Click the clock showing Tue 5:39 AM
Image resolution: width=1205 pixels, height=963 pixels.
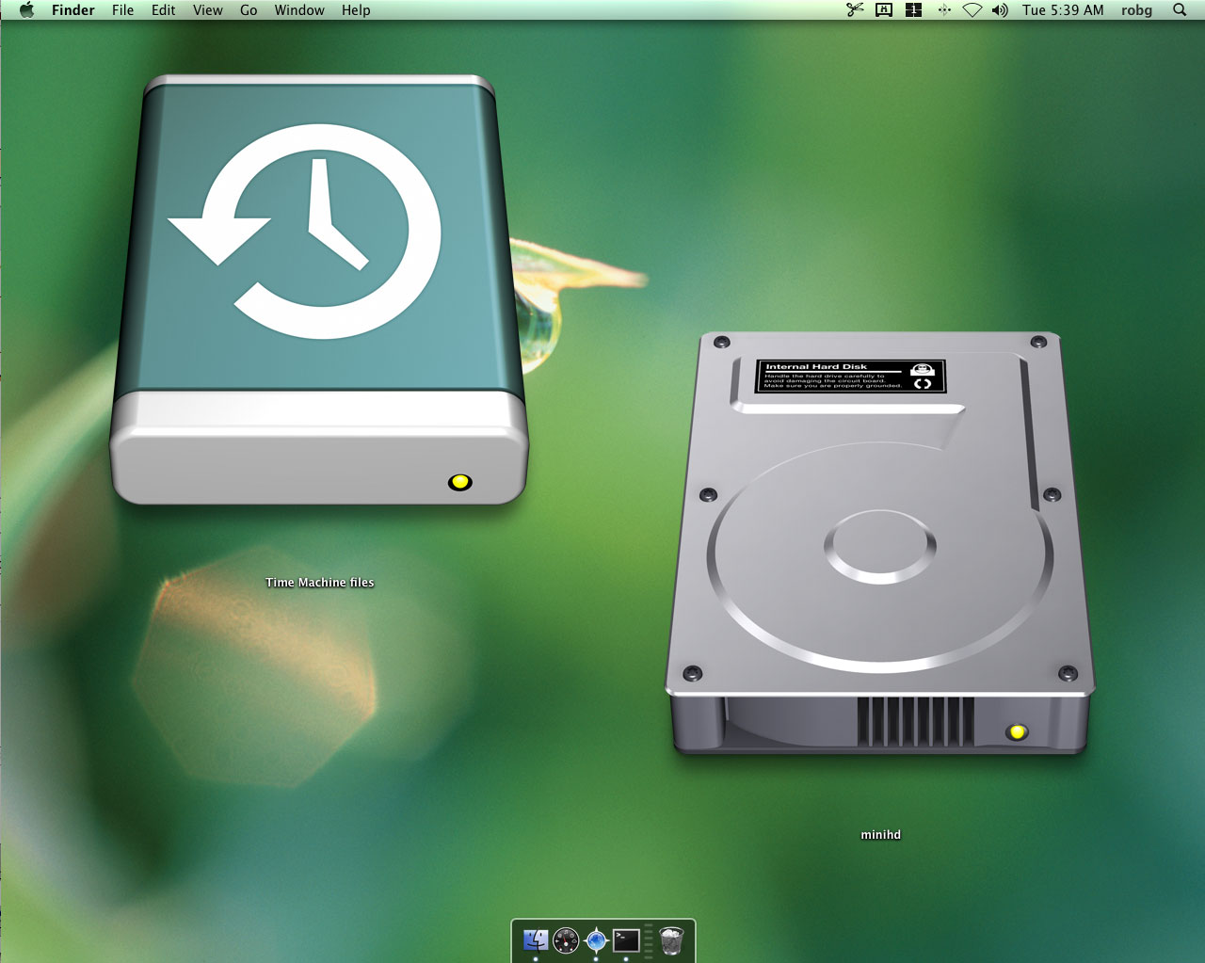coord(1063,10)
